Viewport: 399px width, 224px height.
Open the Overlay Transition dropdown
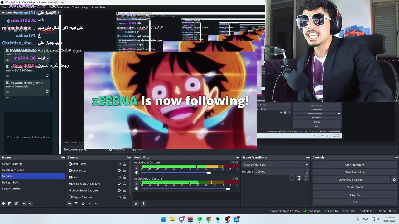coord(276,165)
